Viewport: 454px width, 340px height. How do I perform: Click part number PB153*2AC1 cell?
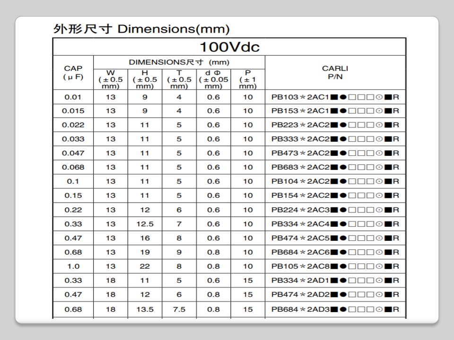(335, 111)
